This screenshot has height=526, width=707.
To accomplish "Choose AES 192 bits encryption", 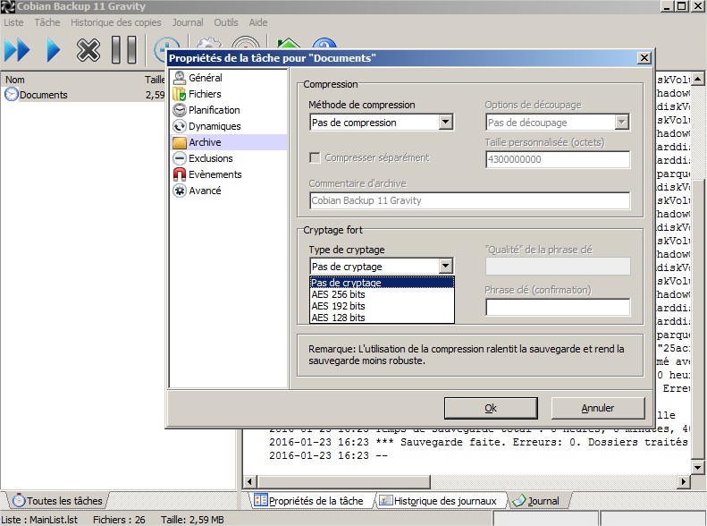I will pos(382,306).
